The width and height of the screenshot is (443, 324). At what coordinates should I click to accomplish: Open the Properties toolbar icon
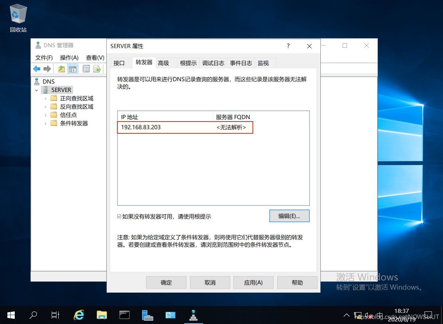pyautogui.click(x=86, y=69)
